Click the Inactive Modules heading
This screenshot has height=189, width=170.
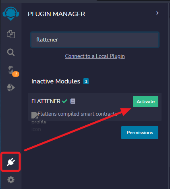click(x=56, y=81)
